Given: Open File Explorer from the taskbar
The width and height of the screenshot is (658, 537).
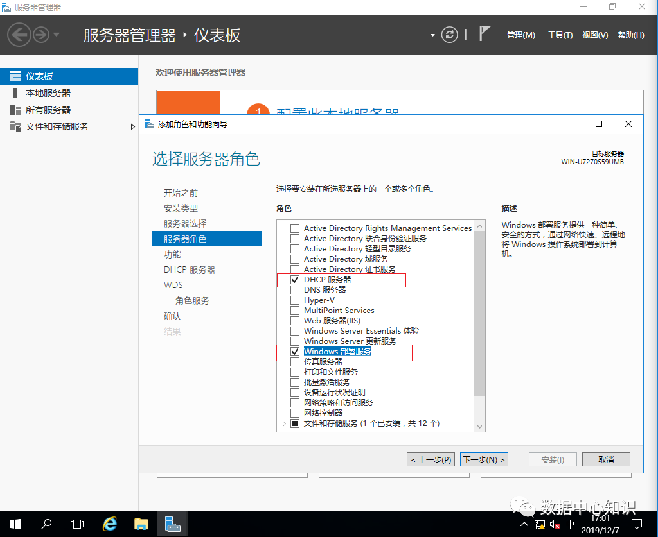Looking at the screenshot, I should point(141,524).
